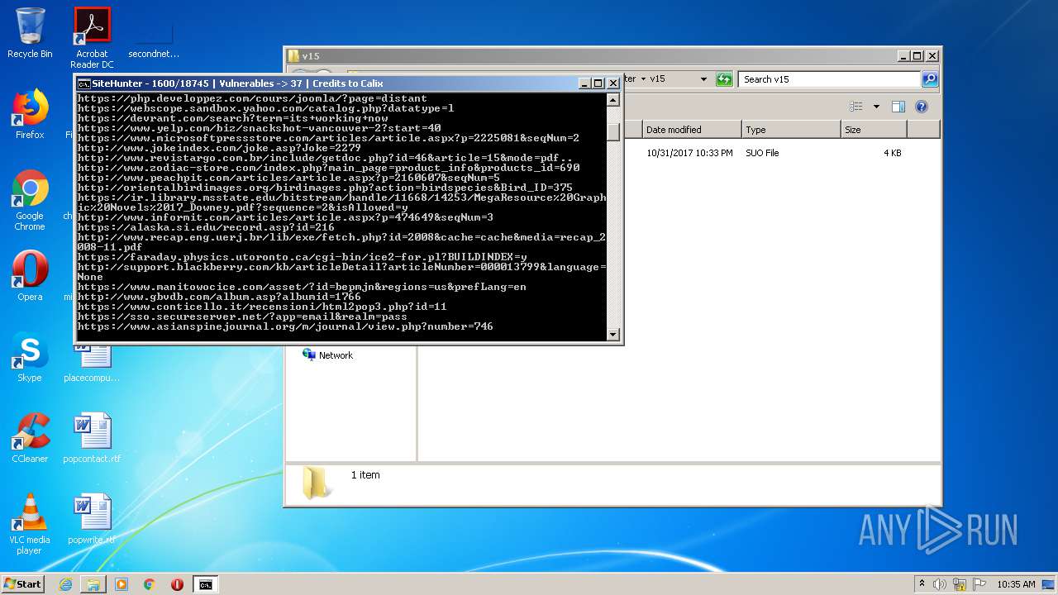Click the folder icon in Explorer details pane
This screenshot has height=595, width=1058.
(315, 482)
